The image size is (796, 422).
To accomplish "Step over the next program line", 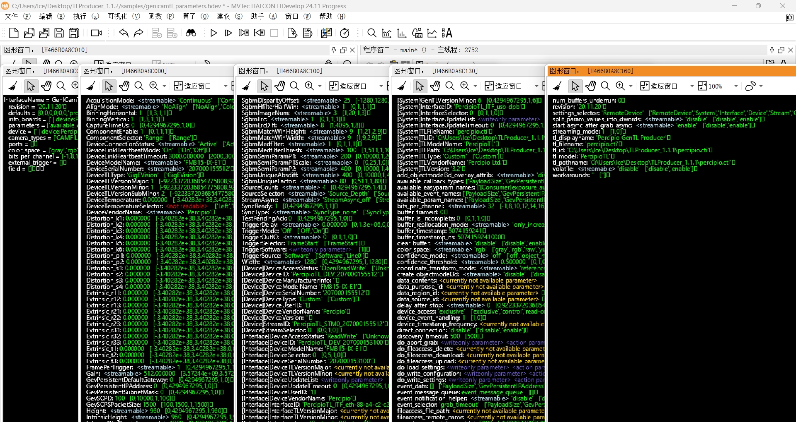I will (228, 33).
